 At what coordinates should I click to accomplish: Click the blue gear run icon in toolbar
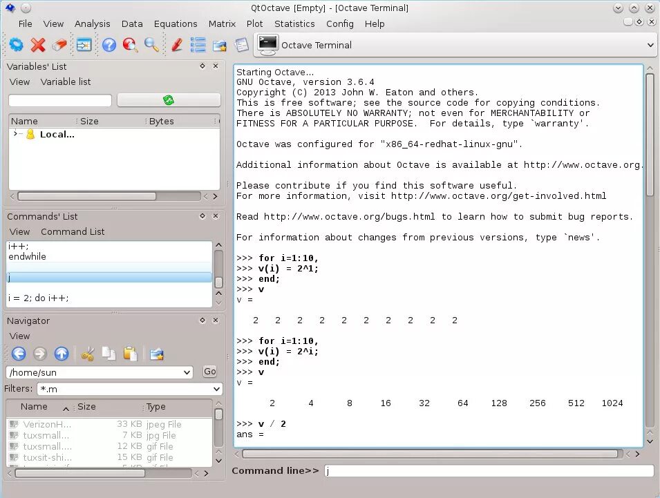pos(16,45)
